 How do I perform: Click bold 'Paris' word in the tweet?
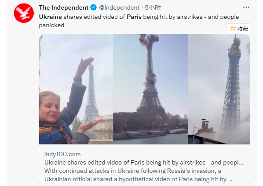point(134,17)
